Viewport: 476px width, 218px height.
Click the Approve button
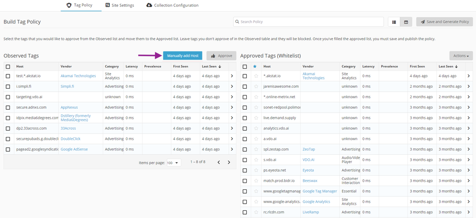click(221, 56)
